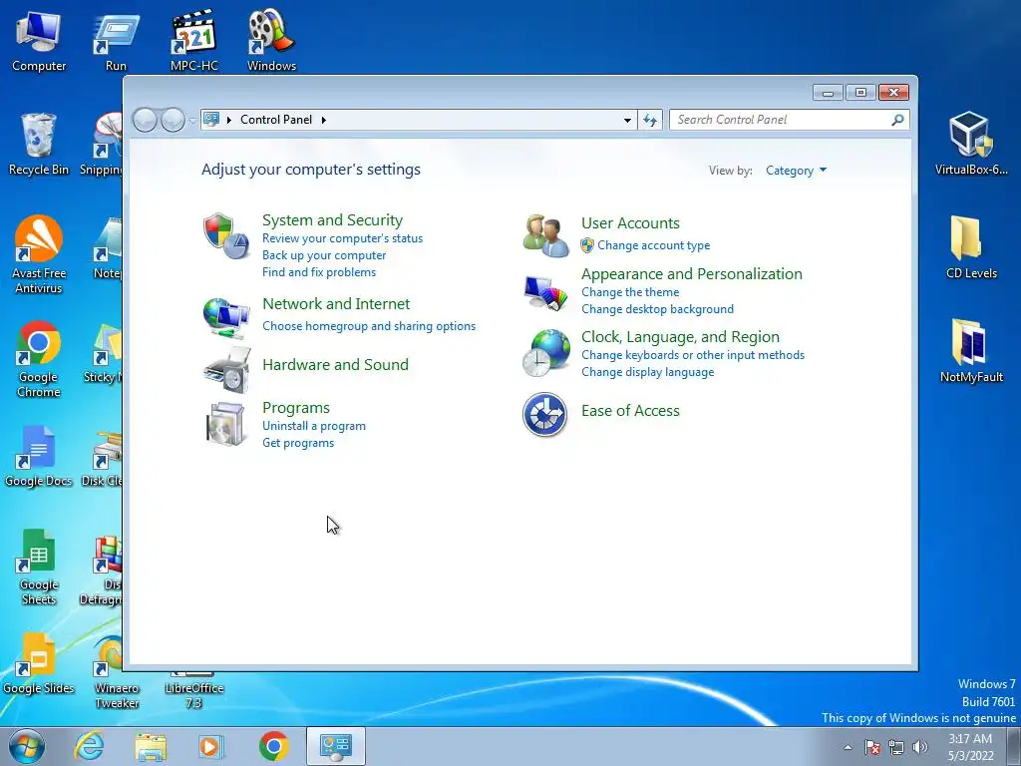The height and width of the screenshot is (766, 1021).
Task: Click Back up your computer
Action: (324, 255)
